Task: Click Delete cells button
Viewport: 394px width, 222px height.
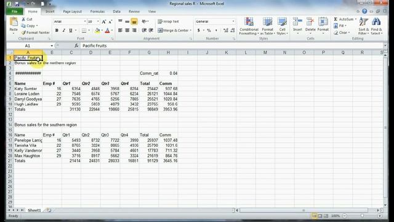Action: click(x=310, y=26)
